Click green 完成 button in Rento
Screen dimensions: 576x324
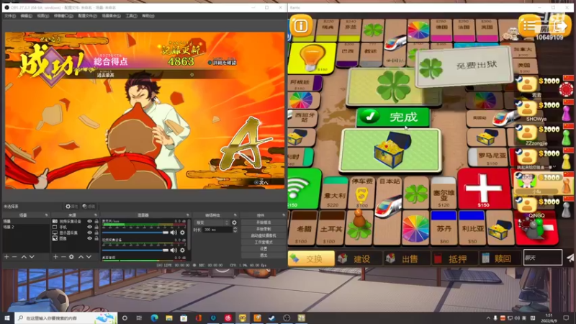[x=392, y=117]
